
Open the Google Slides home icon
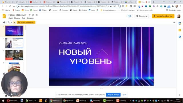click(x=4, y=16)
